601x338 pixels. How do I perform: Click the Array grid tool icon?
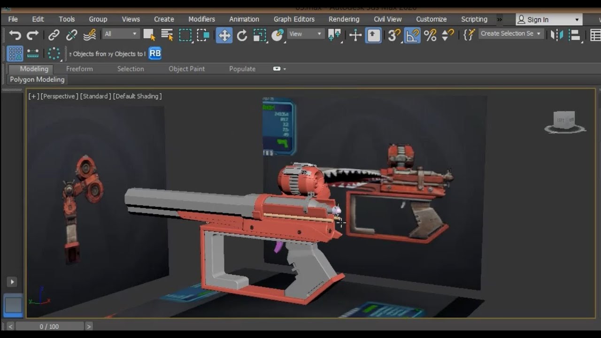(15, 54)
